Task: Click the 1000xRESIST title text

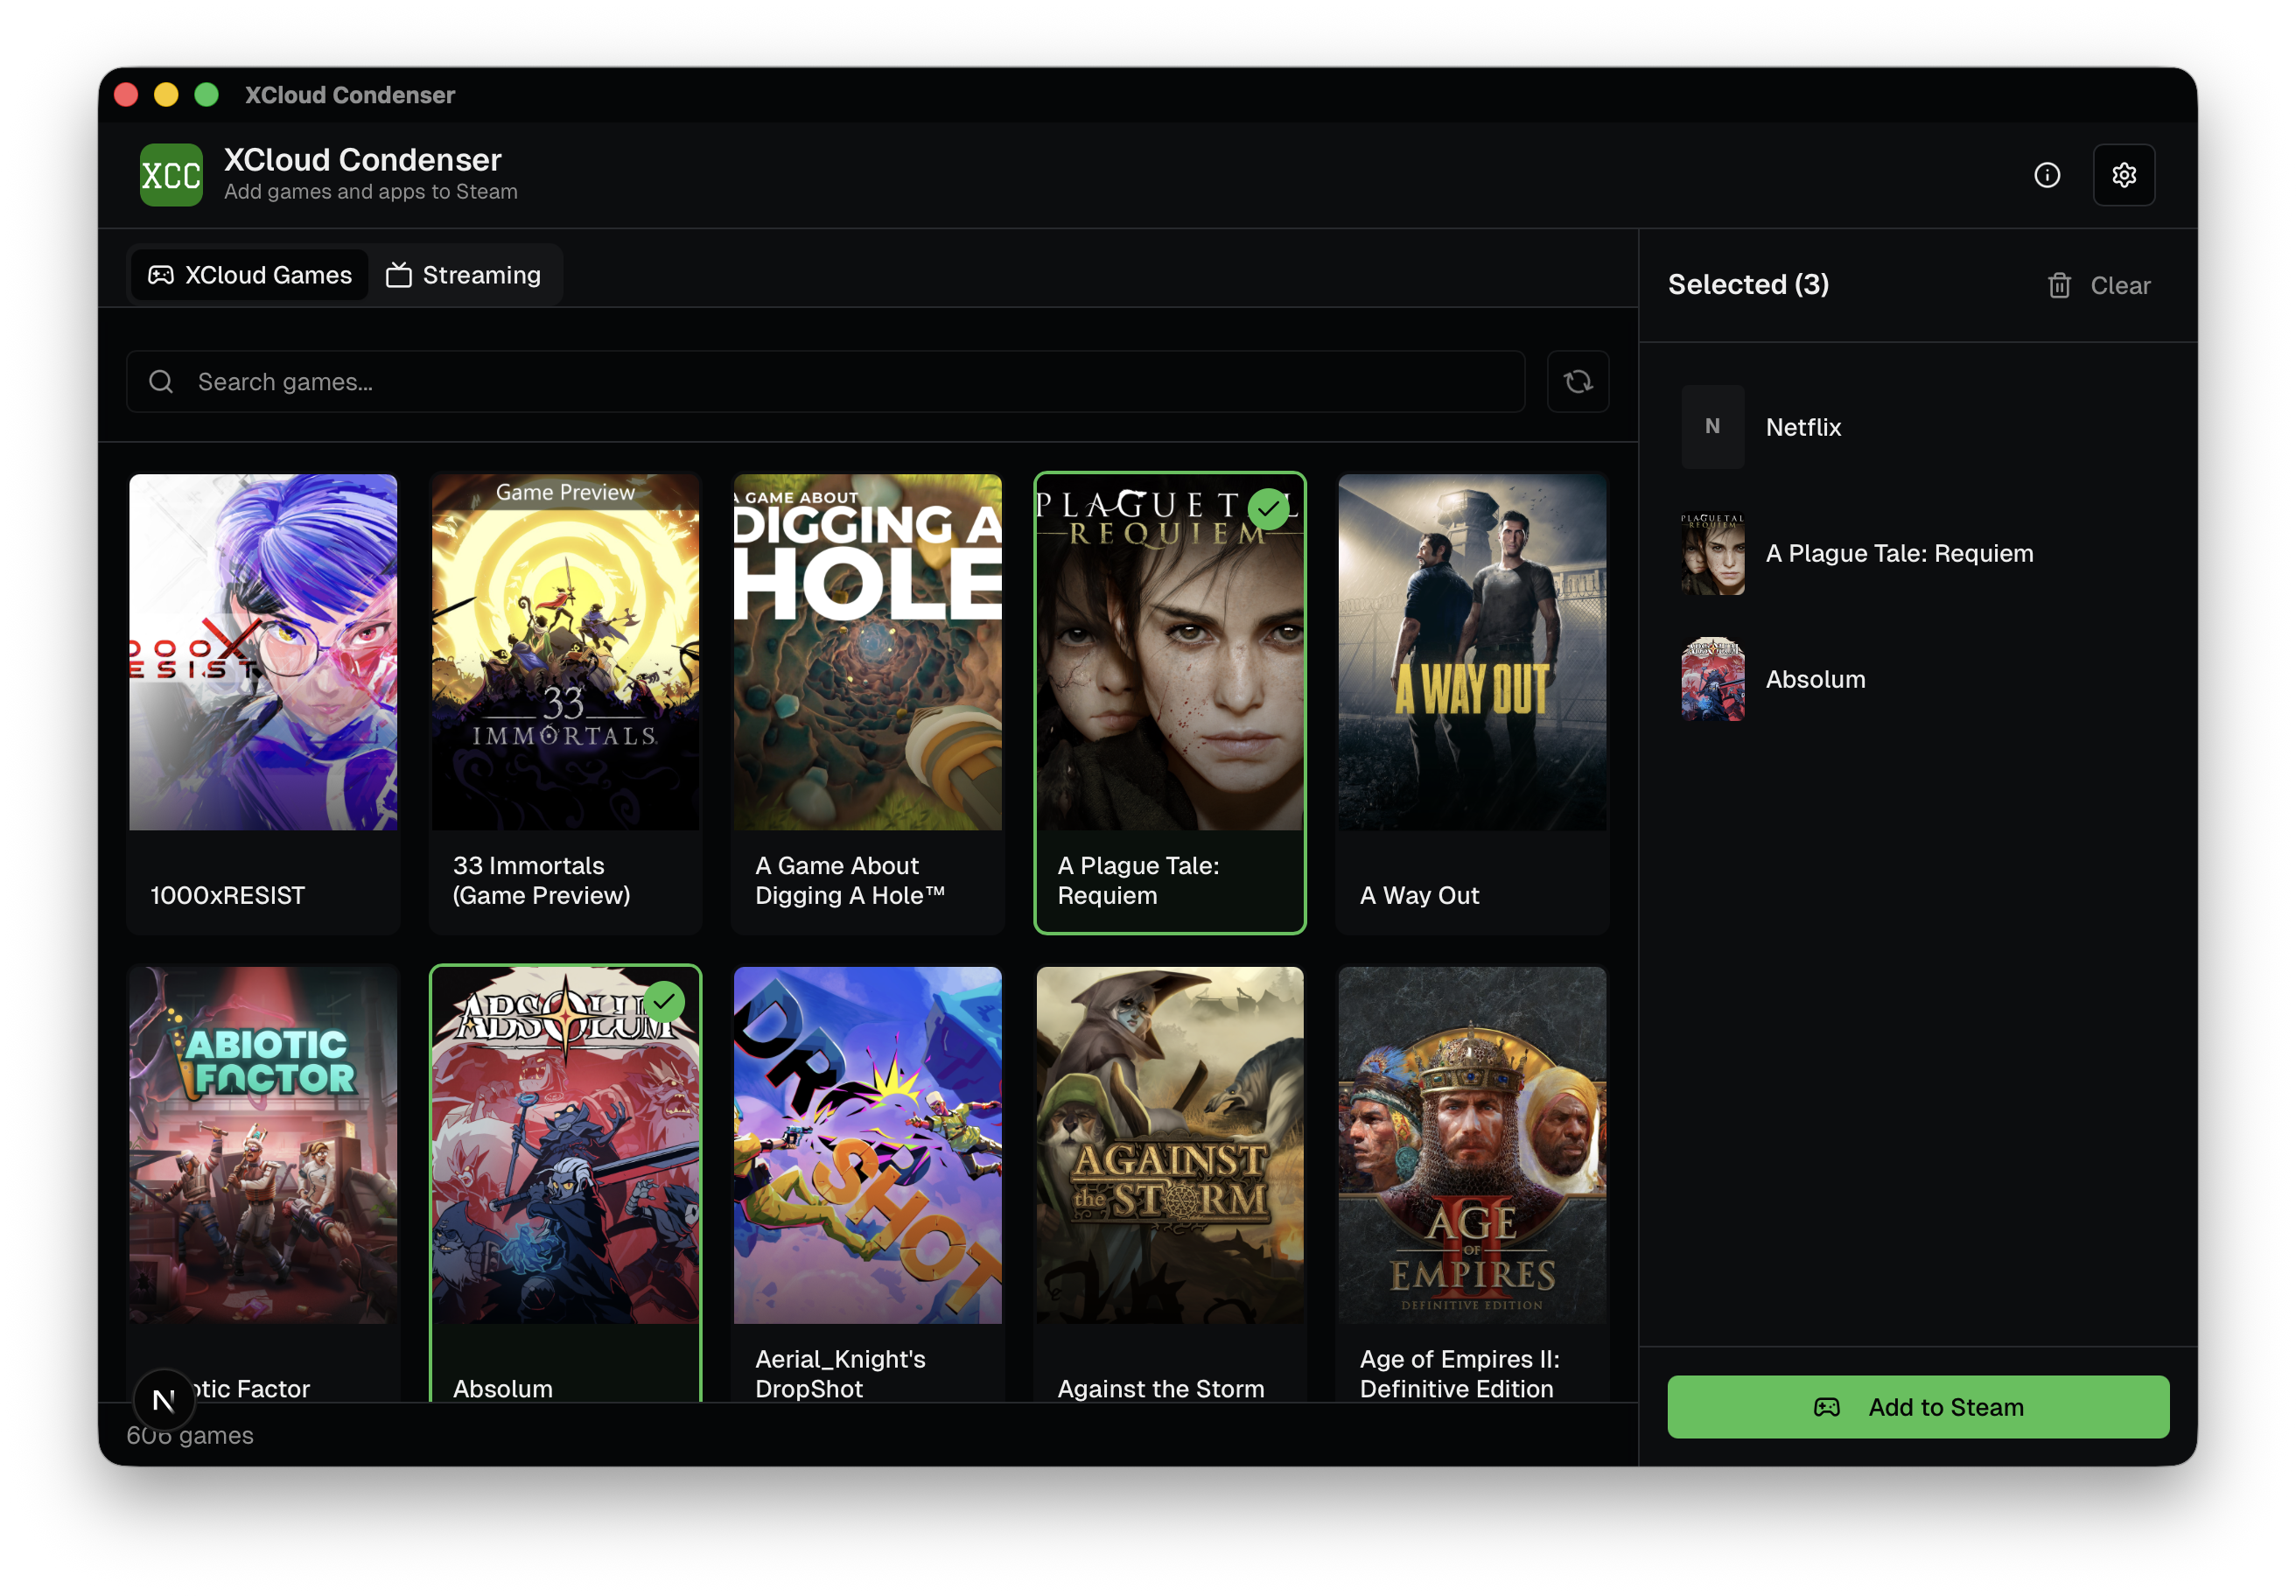Action: click(227, 895)
